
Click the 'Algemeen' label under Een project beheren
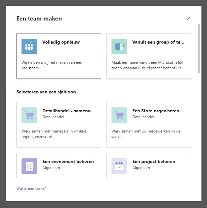pyautogui.click(x=141, y=168)
